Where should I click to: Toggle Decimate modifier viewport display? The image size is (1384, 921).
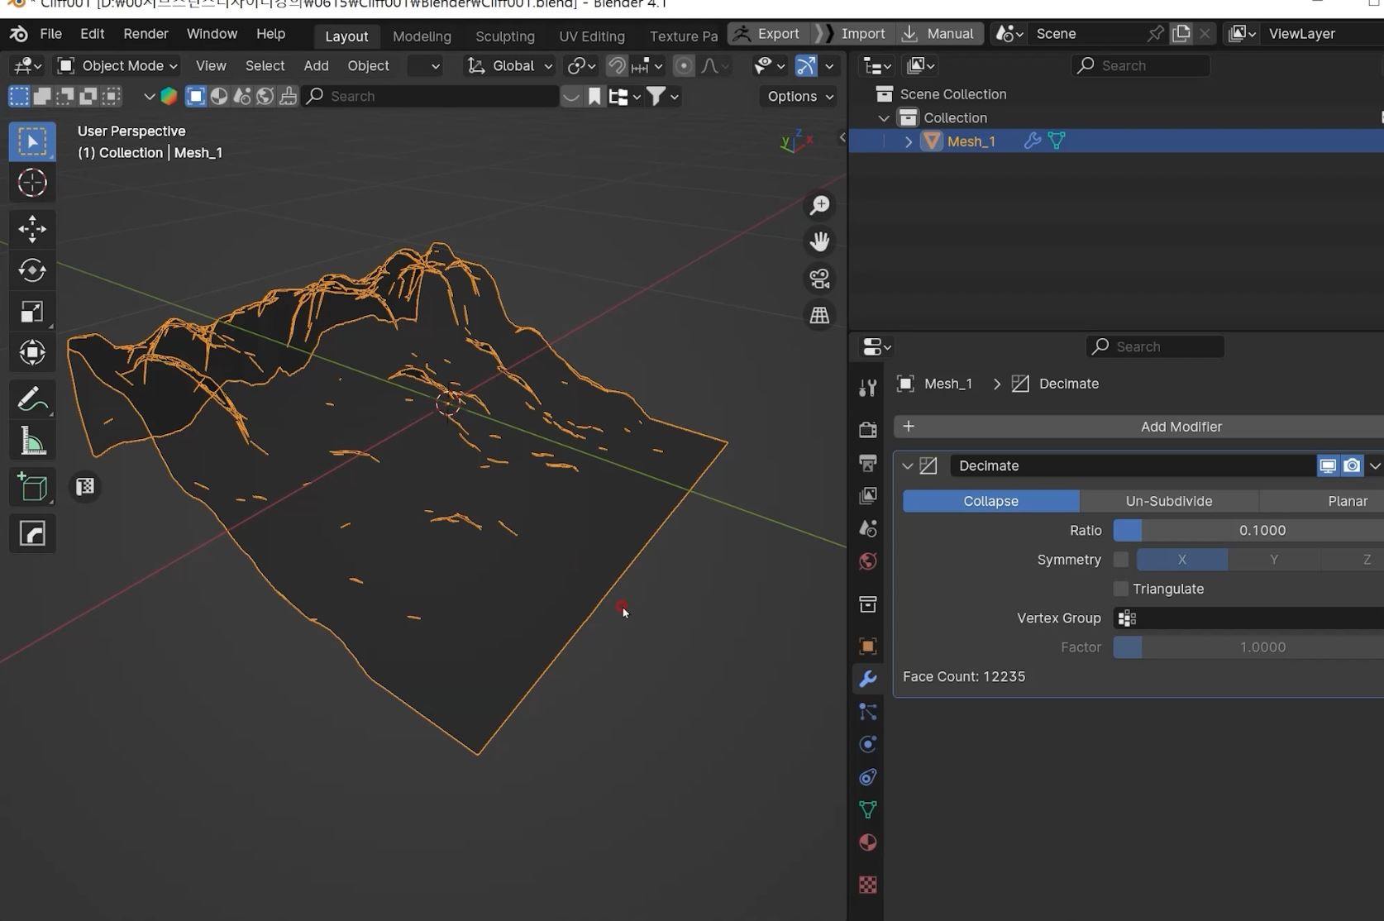(x=1327, y=465)
